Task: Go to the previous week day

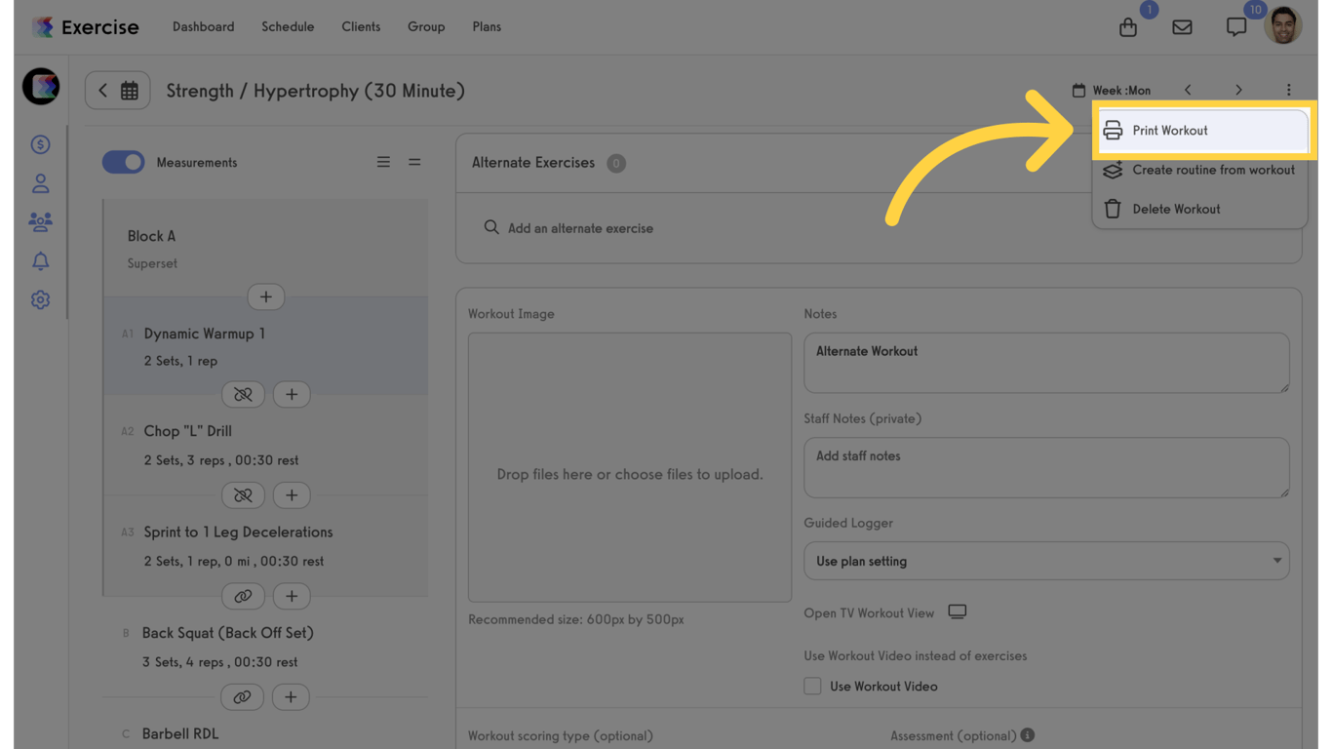Action: pyautogui.click(x=1188, y=91)
